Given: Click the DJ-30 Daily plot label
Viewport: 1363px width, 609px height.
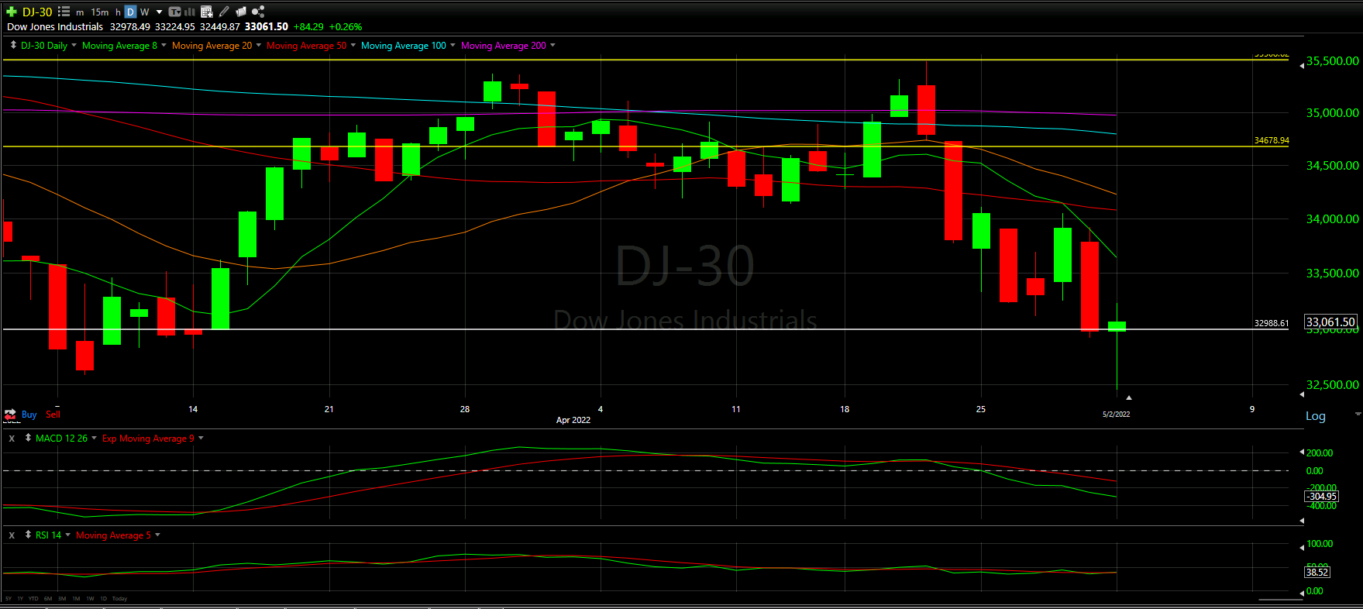Looking at the screenshot, I should (44, 46).
